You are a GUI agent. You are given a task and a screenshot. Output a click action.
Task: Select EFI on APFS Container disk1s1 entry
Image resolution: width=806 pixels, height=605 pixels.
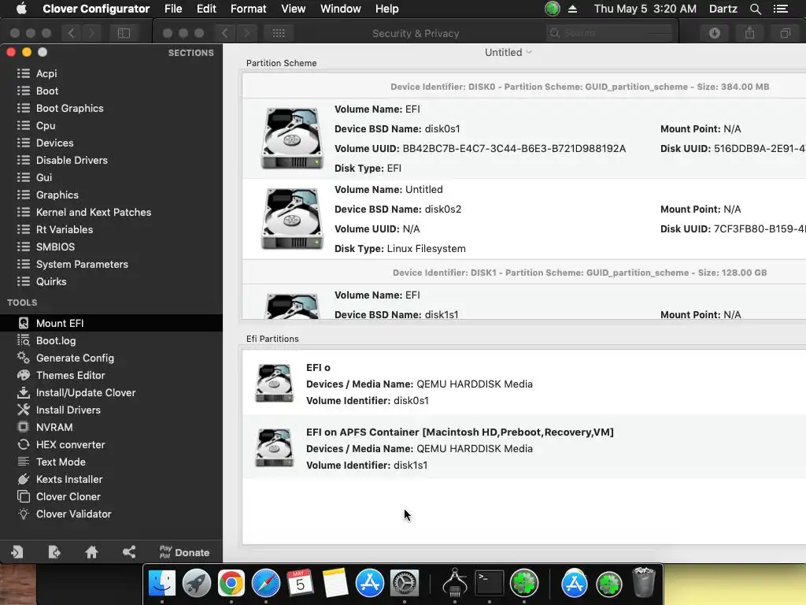[x=523, y=448]
